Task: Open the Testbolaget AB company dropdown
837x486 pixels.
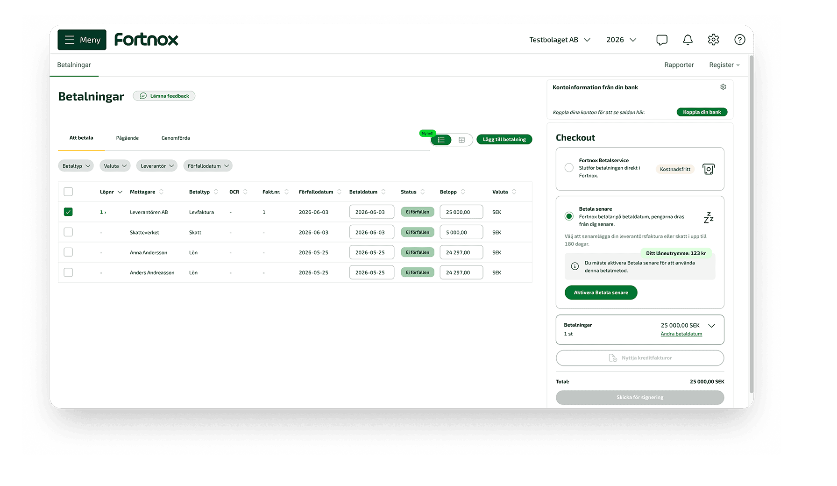Action: click(560, 40)
